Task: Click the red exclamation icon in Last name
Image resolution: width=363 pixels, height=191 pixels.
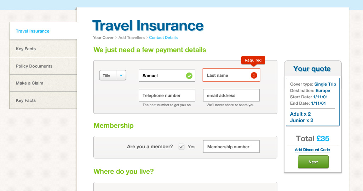Action: (x=254, y=75)
